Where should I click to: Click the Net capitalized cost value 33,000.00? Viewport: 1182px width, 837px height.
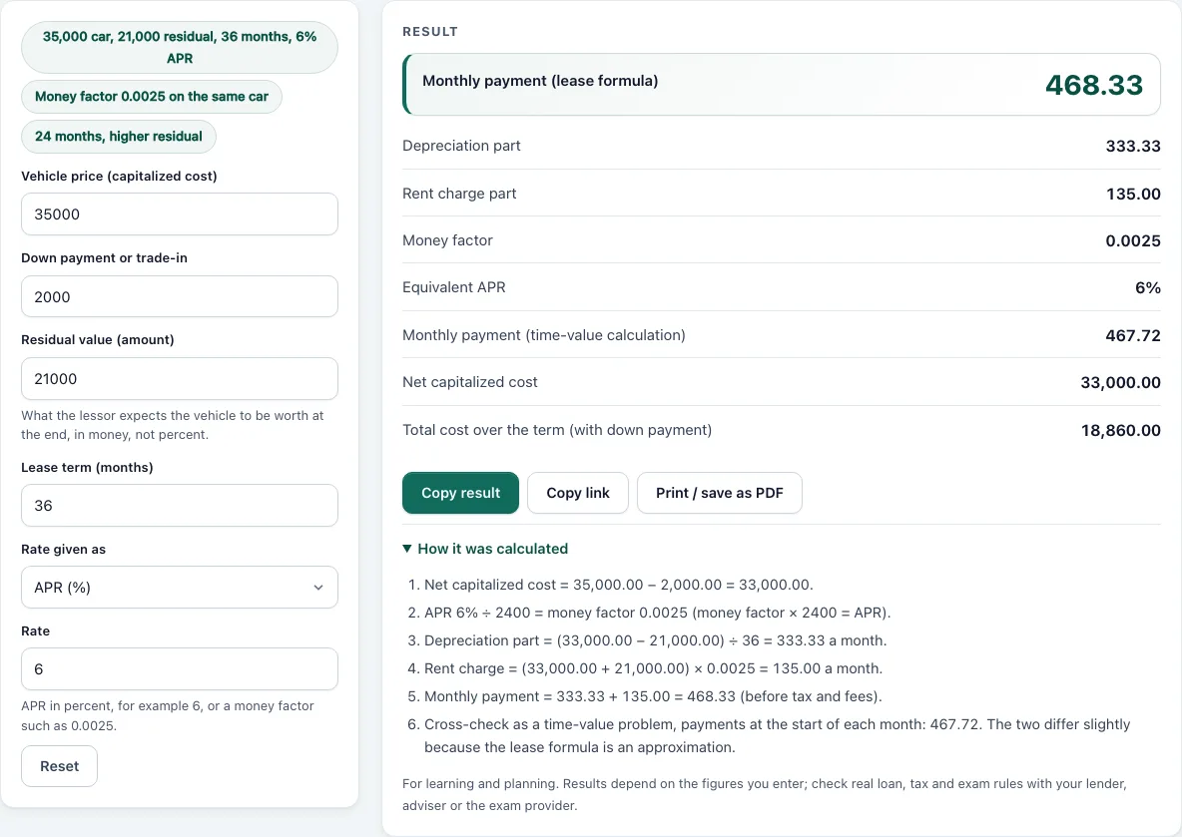[x=1120, y=383]
